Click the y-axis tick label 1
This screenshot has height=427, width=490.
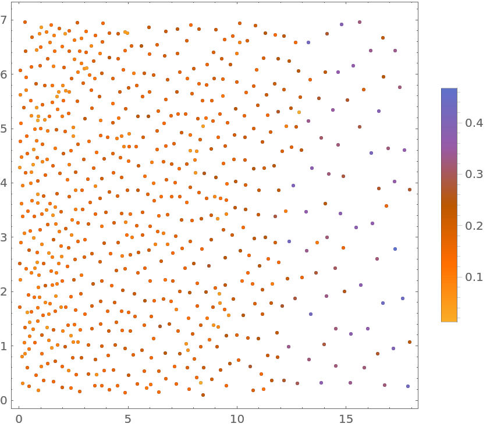5,346
